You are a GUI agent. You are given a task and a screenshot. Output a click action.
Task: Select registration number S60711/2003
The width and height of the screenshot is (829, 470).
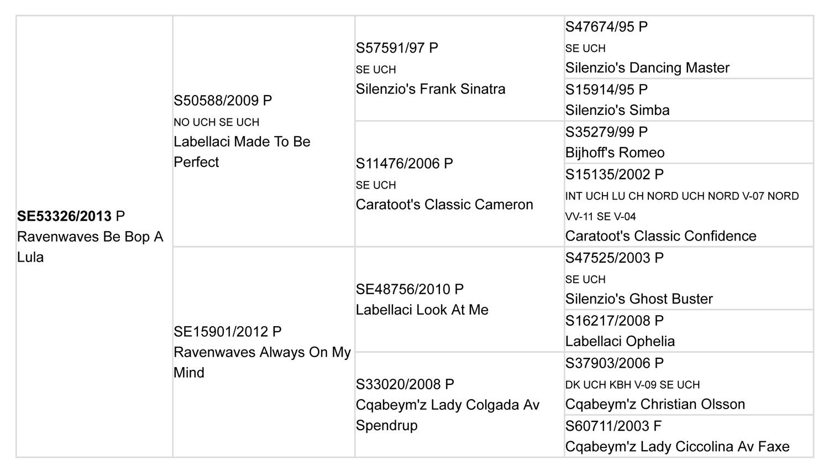coord(607,426)
